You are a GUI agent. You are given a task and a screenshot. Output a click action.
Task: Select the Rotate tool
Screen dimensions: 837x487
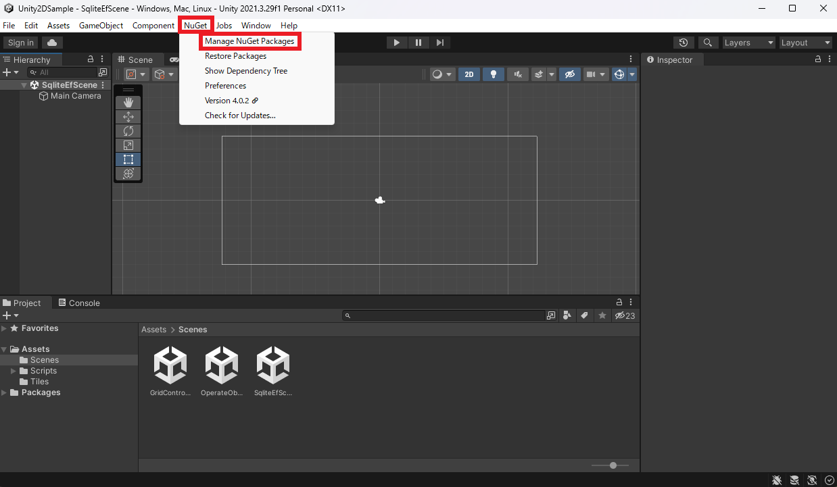click(x=128, y=131)
